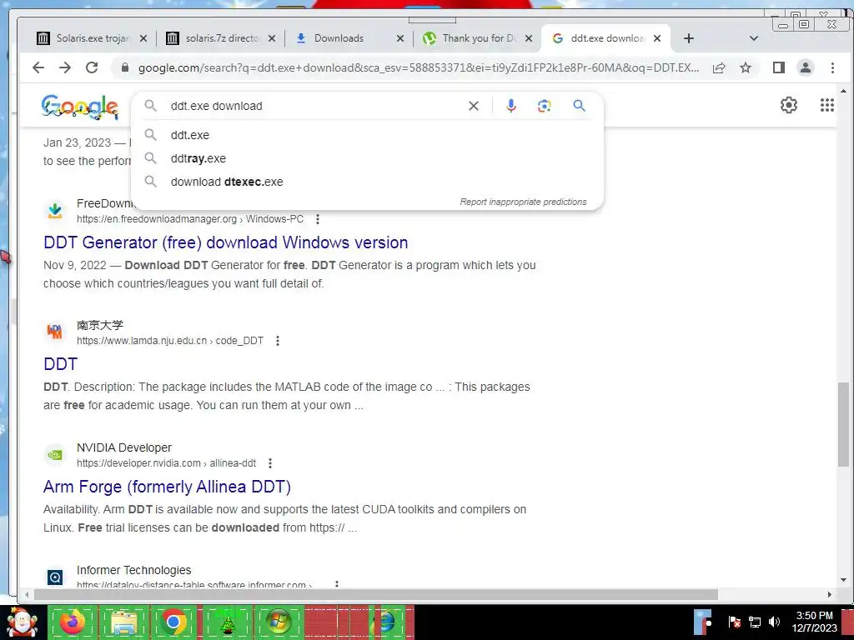The width and height of the screenshot is (854, 640).
Task: Share this page via address bar icon
Action: point(719,67)
